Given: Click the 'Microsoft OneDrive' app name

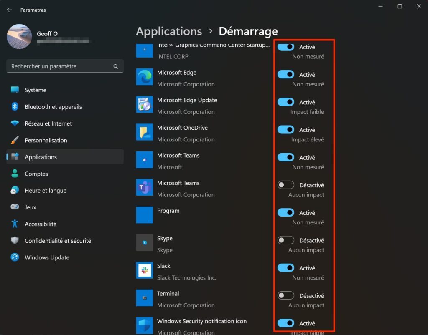Looking at the screenshot, I should (x=182, y=128).
